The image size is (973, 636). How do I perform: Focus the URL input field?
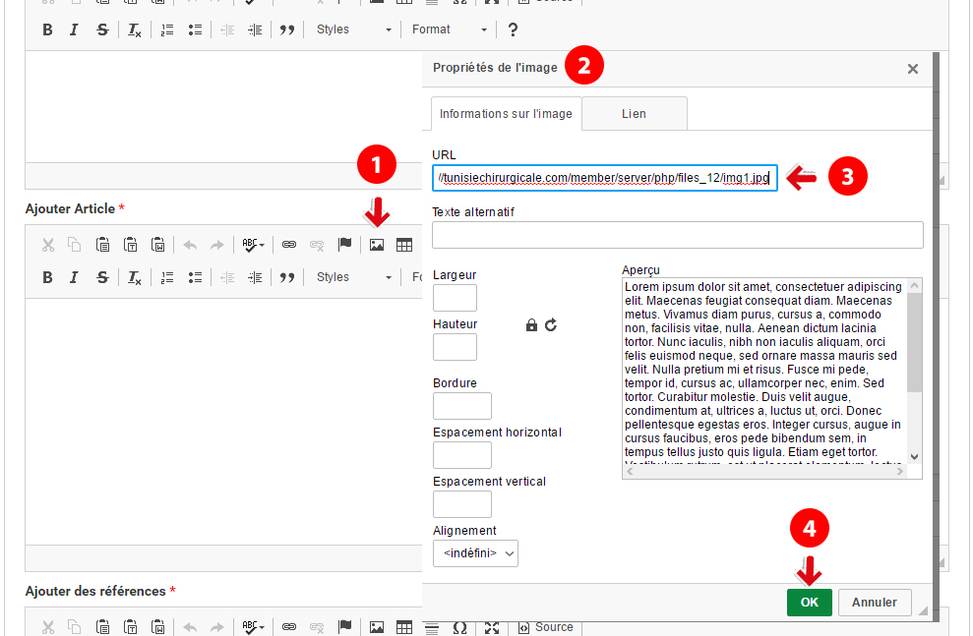click(604, 178)
